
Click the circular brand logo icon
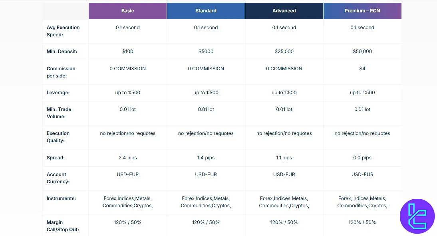click(417, 216)
